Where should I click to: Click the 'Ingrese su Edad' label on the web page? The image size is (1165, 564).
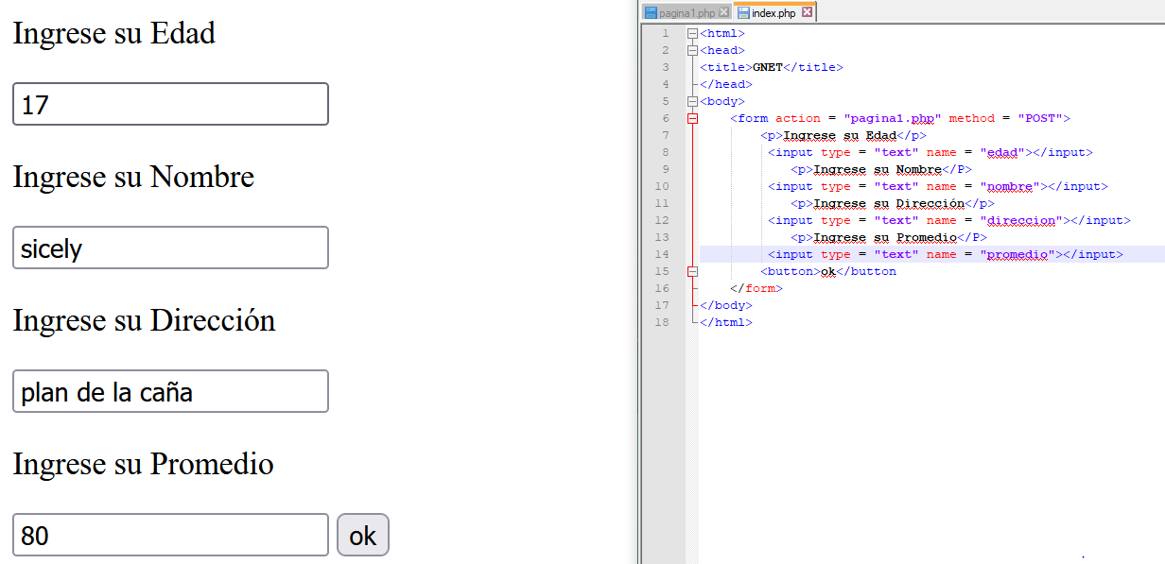[113, 33]
